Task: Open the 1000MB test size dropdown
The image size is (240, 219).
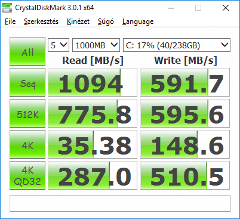Action: tap(96, 45)
